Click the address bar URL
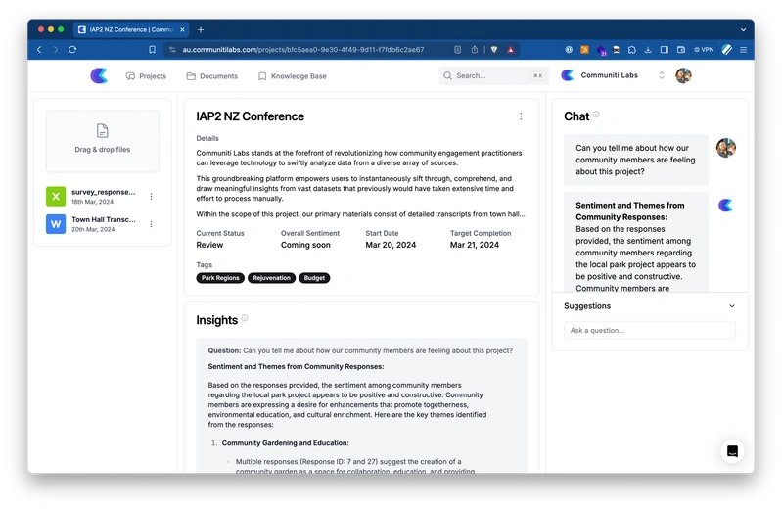This screenshot has height=510, width=782. tap(303, 49)
